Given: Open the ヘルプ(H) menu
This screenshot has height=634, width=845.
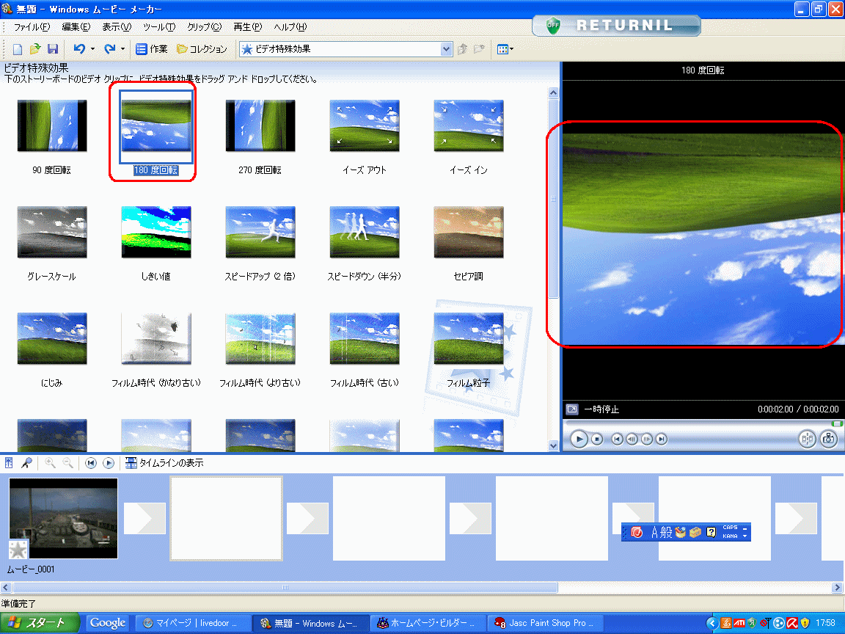Looking at the screenshot, I should point(290,27).
